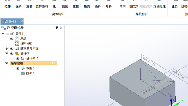Collapse the 顺序建模 node
This screenshot has height=106, width=188.
(7, 63)
